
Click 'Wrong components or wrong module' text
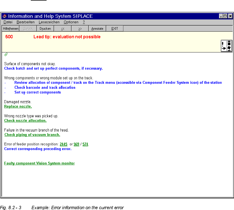coord(49,78)
